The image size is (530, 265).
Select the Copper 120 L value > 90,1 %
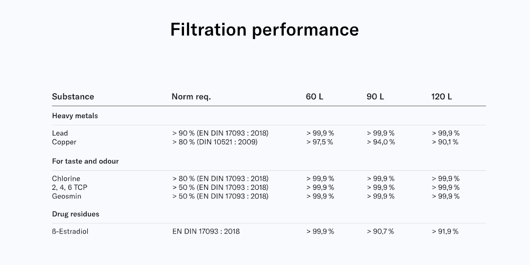coord(445,142)
